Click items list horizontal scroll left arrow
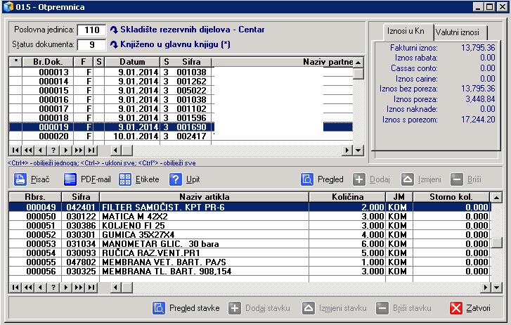The width and height of the screenshot is (511, 325). point(116,288)
